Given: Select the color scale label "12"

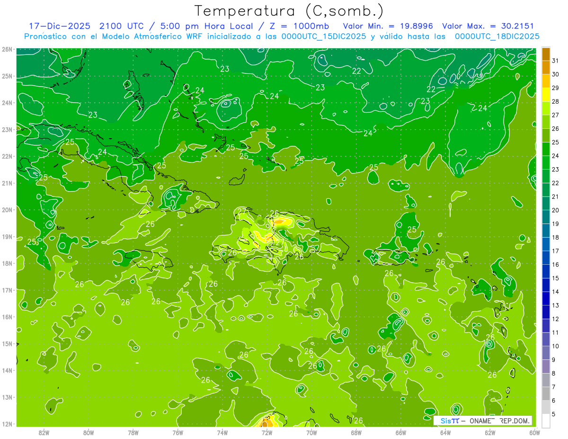Looking at the screenshot, I should pos(555,319).
